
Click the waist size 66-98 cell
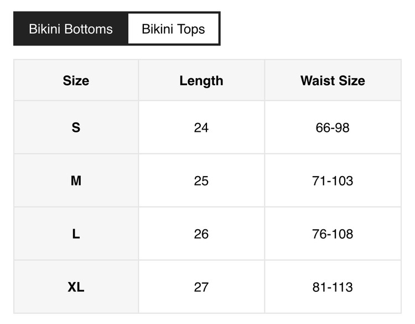click(x=333, y=128)
